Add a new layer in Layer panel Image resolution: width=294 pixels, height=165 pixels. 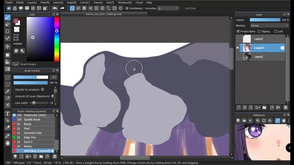[238, 108]
